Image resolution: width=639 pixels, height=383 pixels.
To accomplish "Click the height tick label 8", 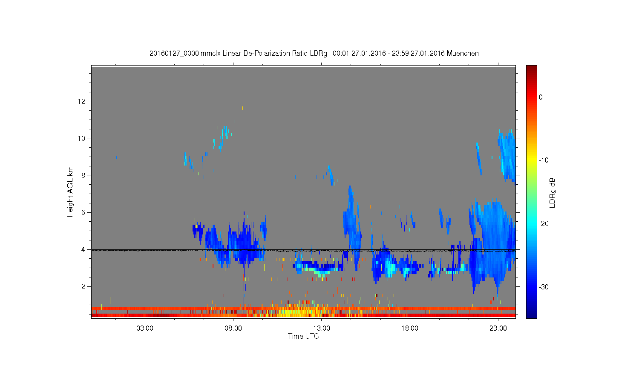I will 83,175.
